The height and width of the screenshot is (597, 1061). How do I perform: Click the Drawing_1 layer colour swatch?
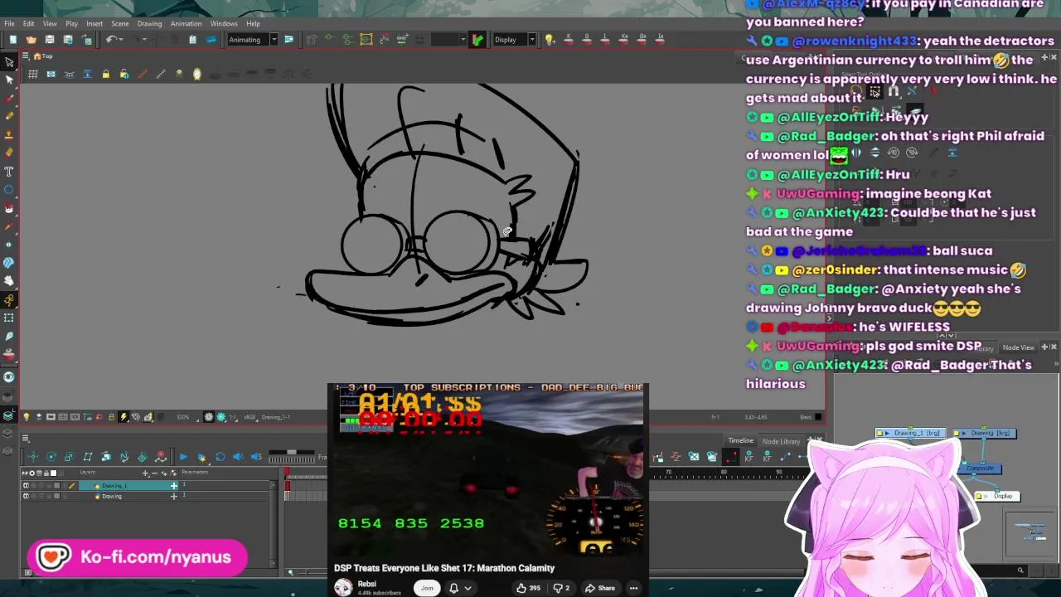[x=56, y=485]
